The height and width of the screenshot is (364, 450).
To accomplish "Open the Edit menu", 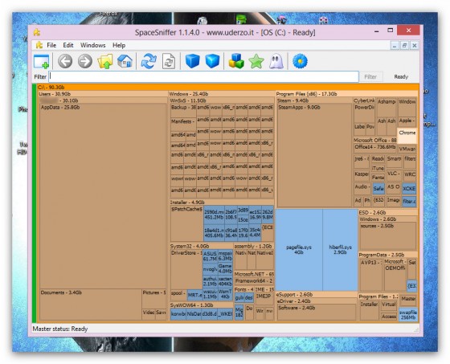I will click(x=68, y=45).
